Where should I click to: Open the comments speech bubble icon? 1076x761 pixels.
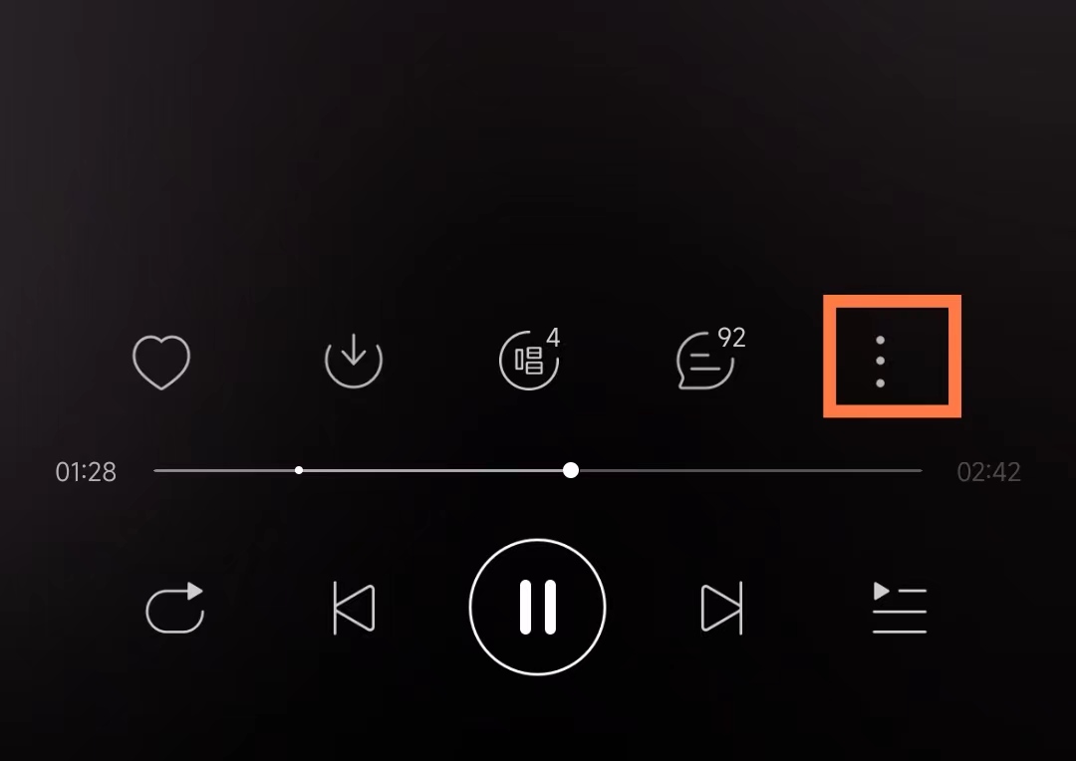[705, 361]
